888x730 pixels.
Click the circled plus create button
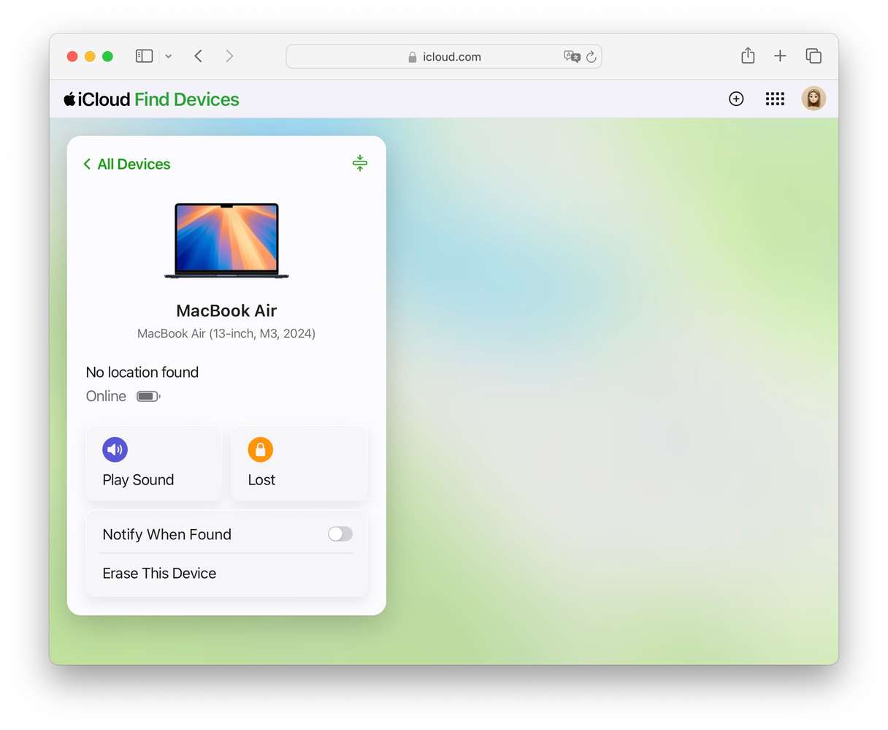coord(736,99)
